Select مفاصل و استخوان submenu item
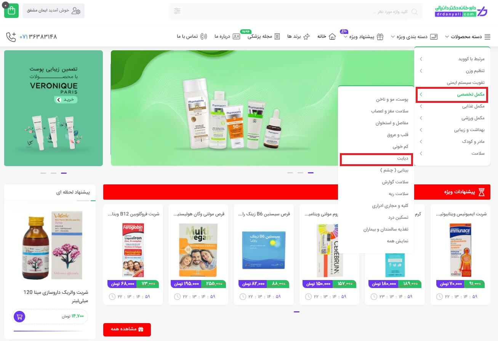This screenshot has height=341, width=498. pyautogui.click(x=392, y=123)
